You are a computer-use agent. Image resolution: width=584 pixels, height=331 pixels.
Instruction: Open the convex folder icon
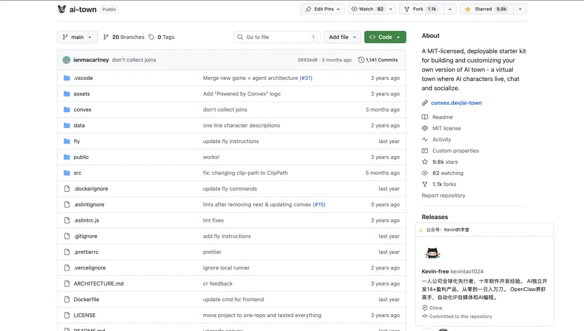[67, 110]
